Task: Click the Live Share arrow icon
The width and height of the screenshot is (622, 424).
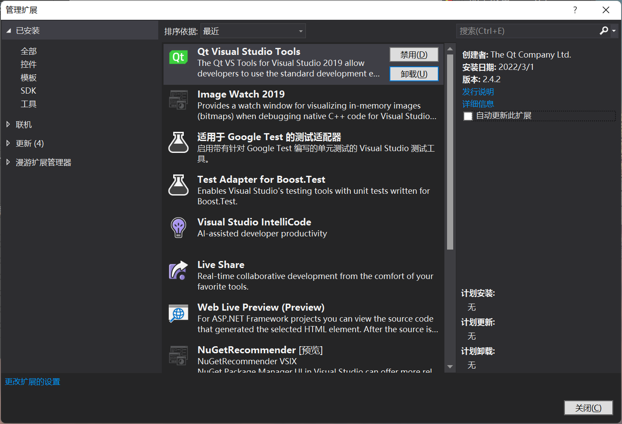Action: click(178, 270)
